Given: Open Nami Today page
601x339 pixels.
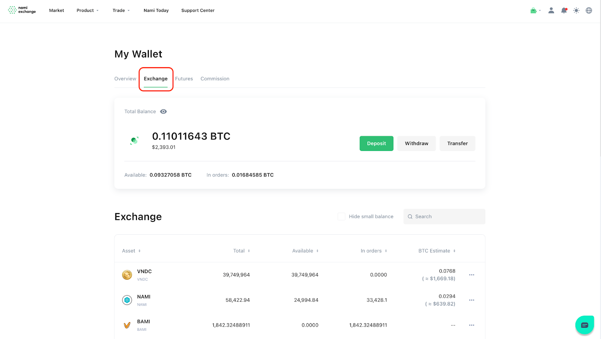Looking at the screenshot, I should [x=156, y=11].
